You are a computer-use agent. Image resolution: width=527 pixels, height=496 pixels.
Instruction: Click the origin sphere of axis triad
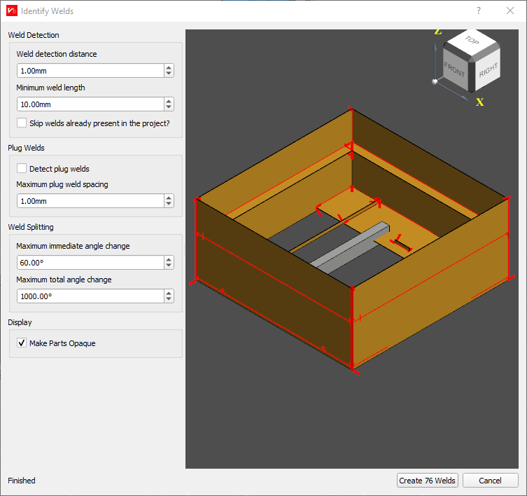tap(435, 81)
